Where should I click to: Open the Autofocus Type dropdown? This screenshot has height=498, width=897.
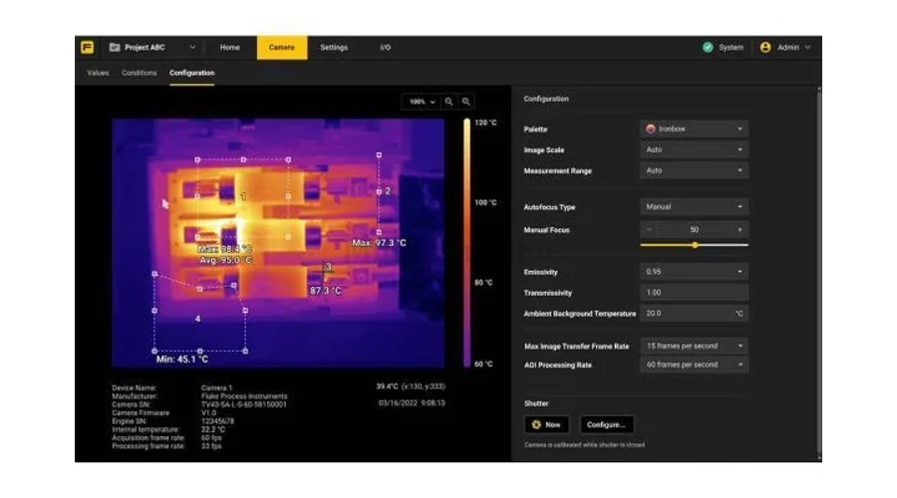point(694,207)
